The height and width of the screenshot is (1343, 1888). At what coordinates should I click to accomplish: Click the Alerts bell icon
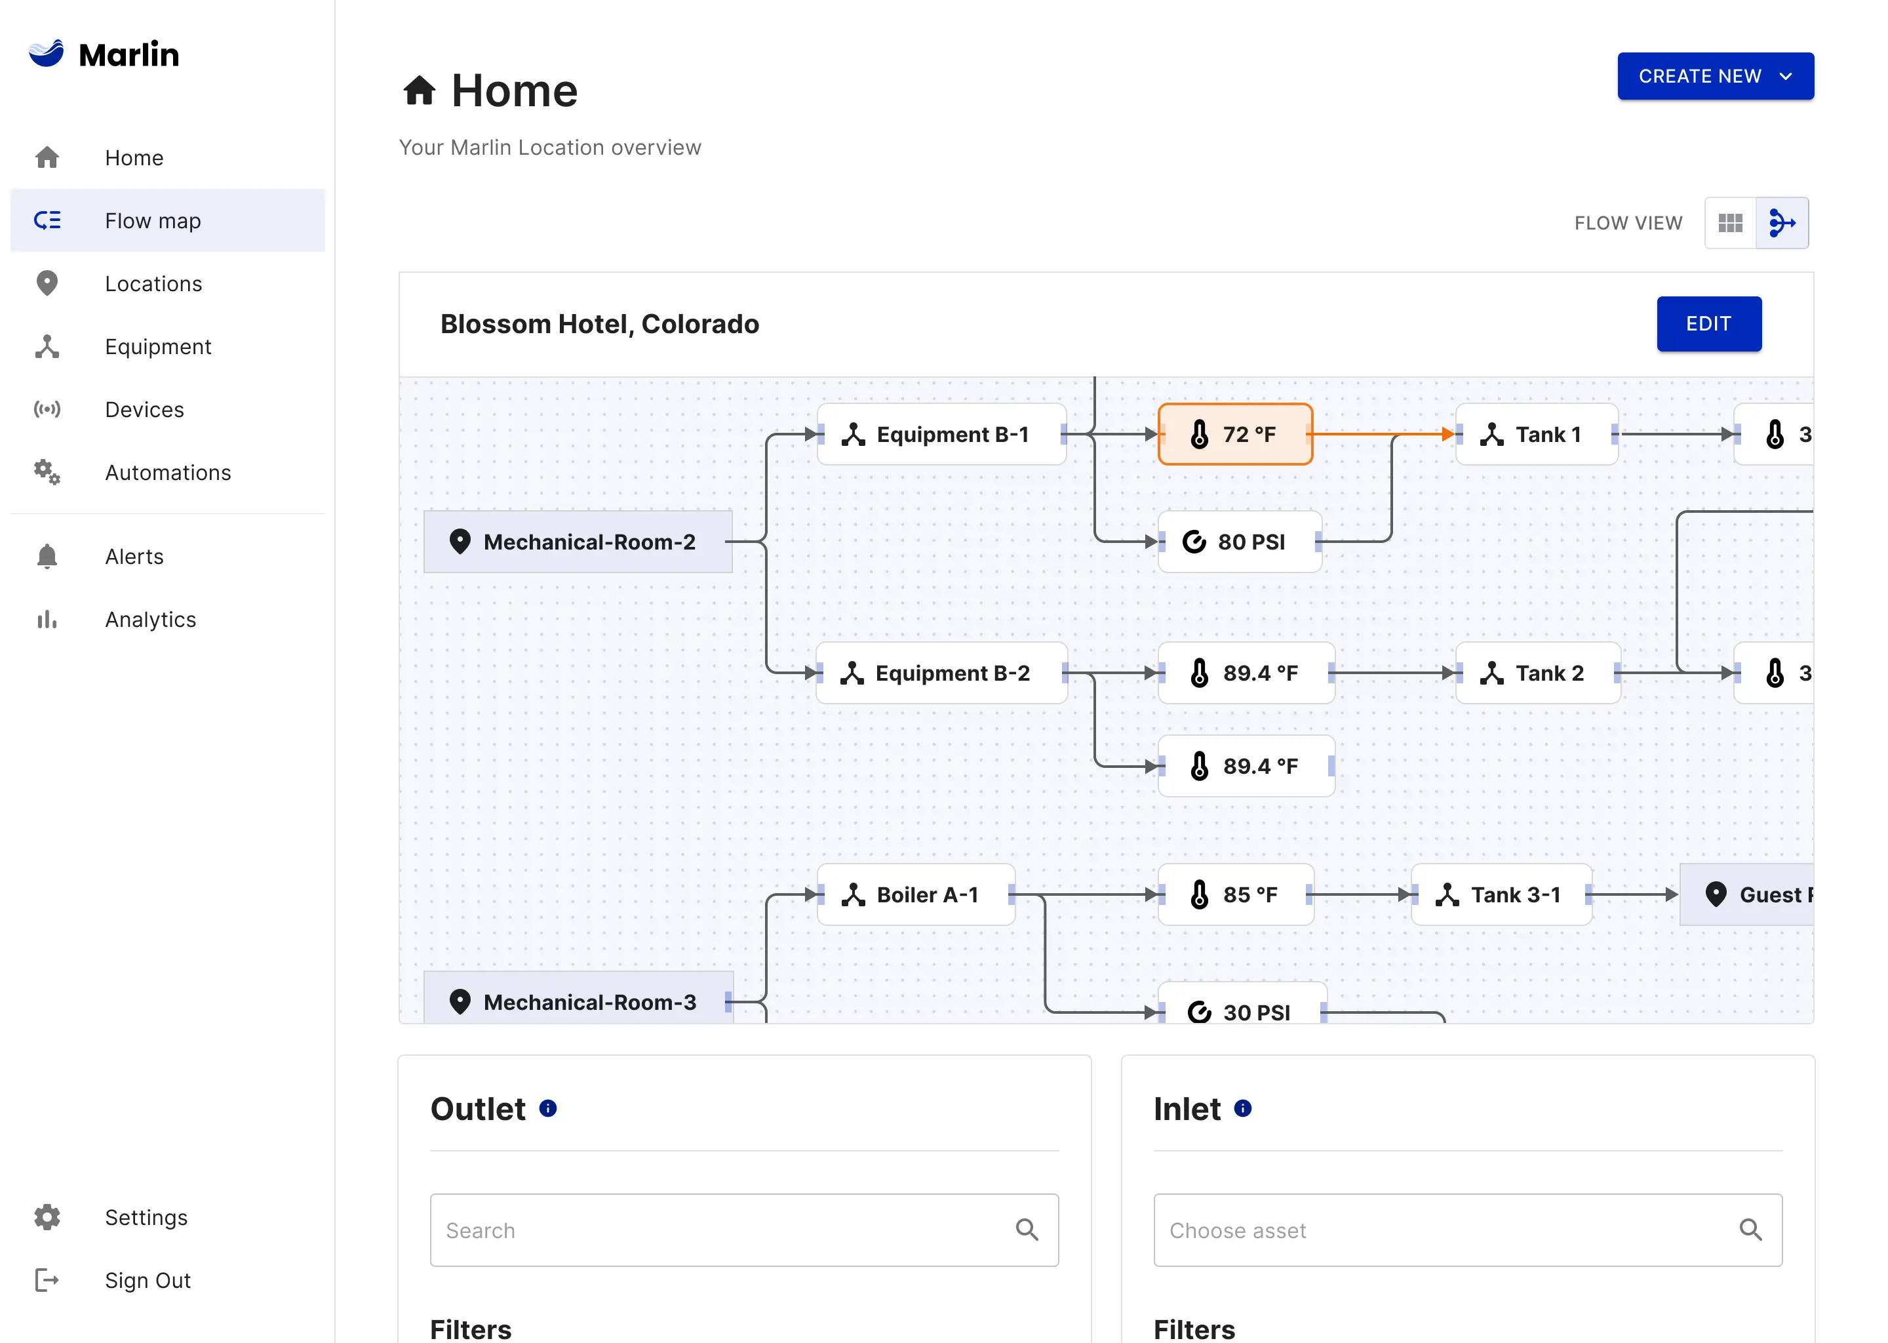47,557
